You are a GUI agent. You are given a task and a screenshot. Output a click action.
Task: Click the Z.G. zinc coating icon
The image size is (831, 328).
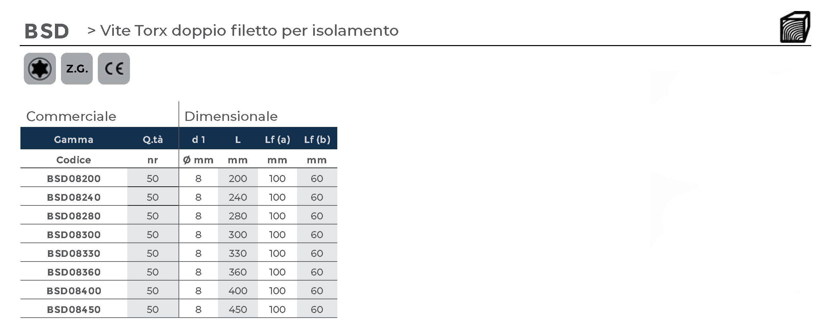coord(77,69)
